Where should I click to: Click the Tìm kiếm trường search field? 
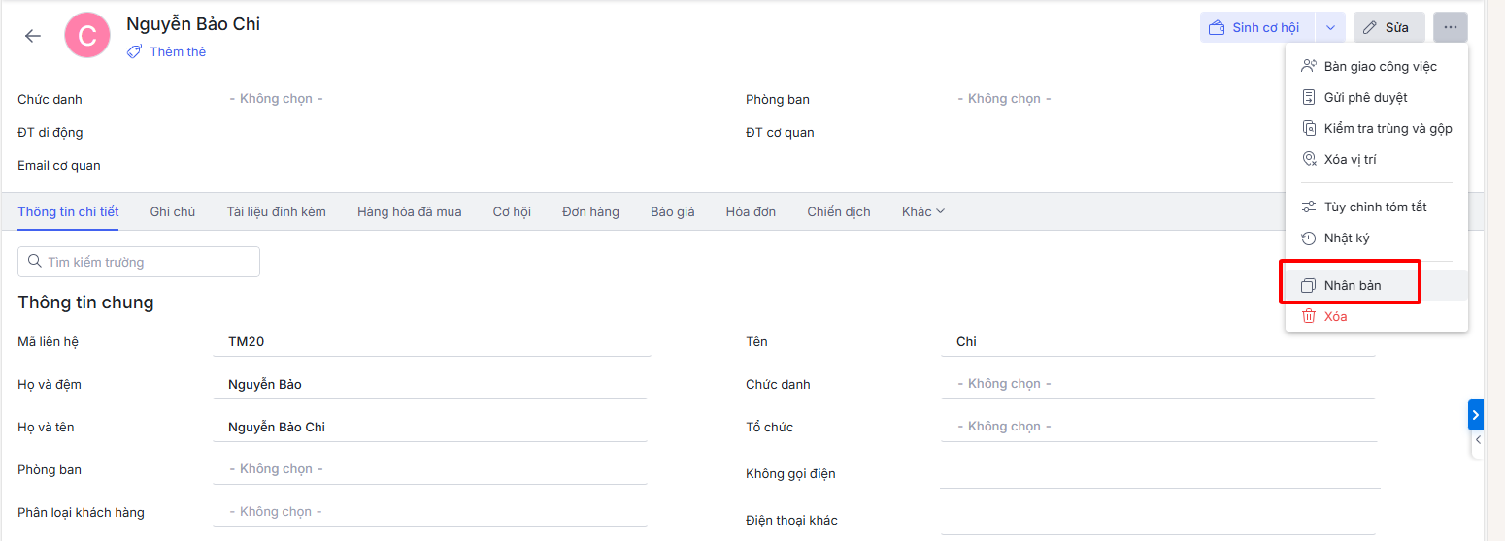tap(139, 262)
